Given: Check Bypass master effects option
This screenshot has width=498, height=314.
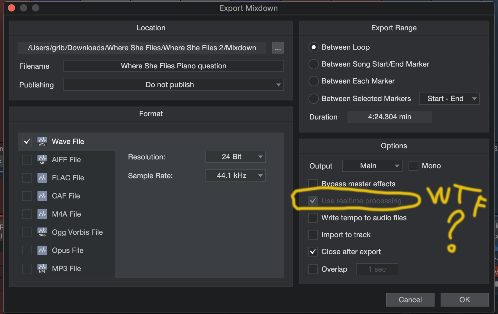Looking at the screenshot, I should tap(313, 184).
